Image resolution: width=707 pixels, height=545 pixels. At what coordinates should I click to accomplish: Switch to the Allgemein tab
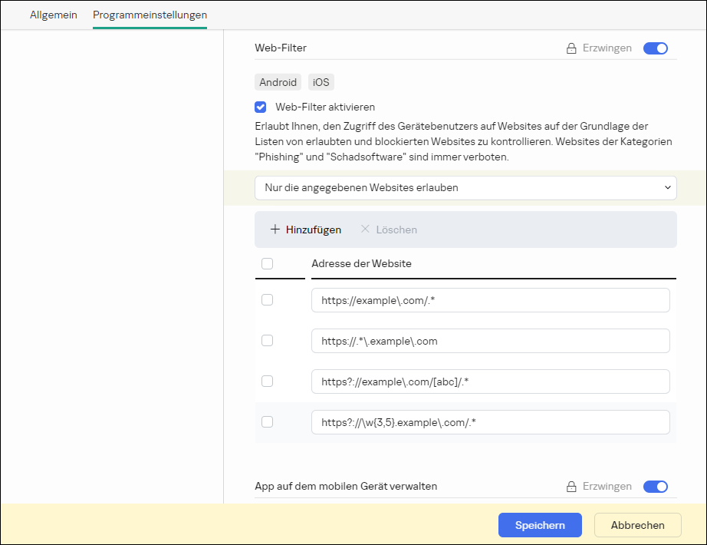click(54, 15)
